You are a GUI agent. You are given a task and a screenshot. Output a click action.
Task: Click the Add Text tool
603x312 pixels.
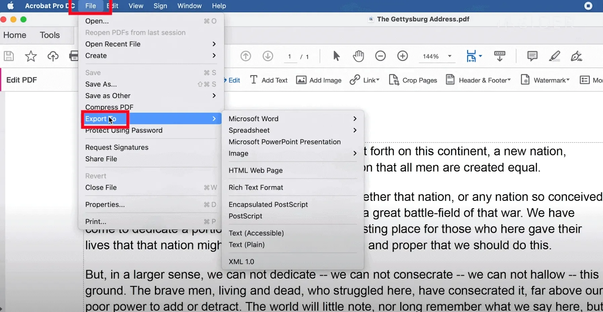click(x=269, y=80)
